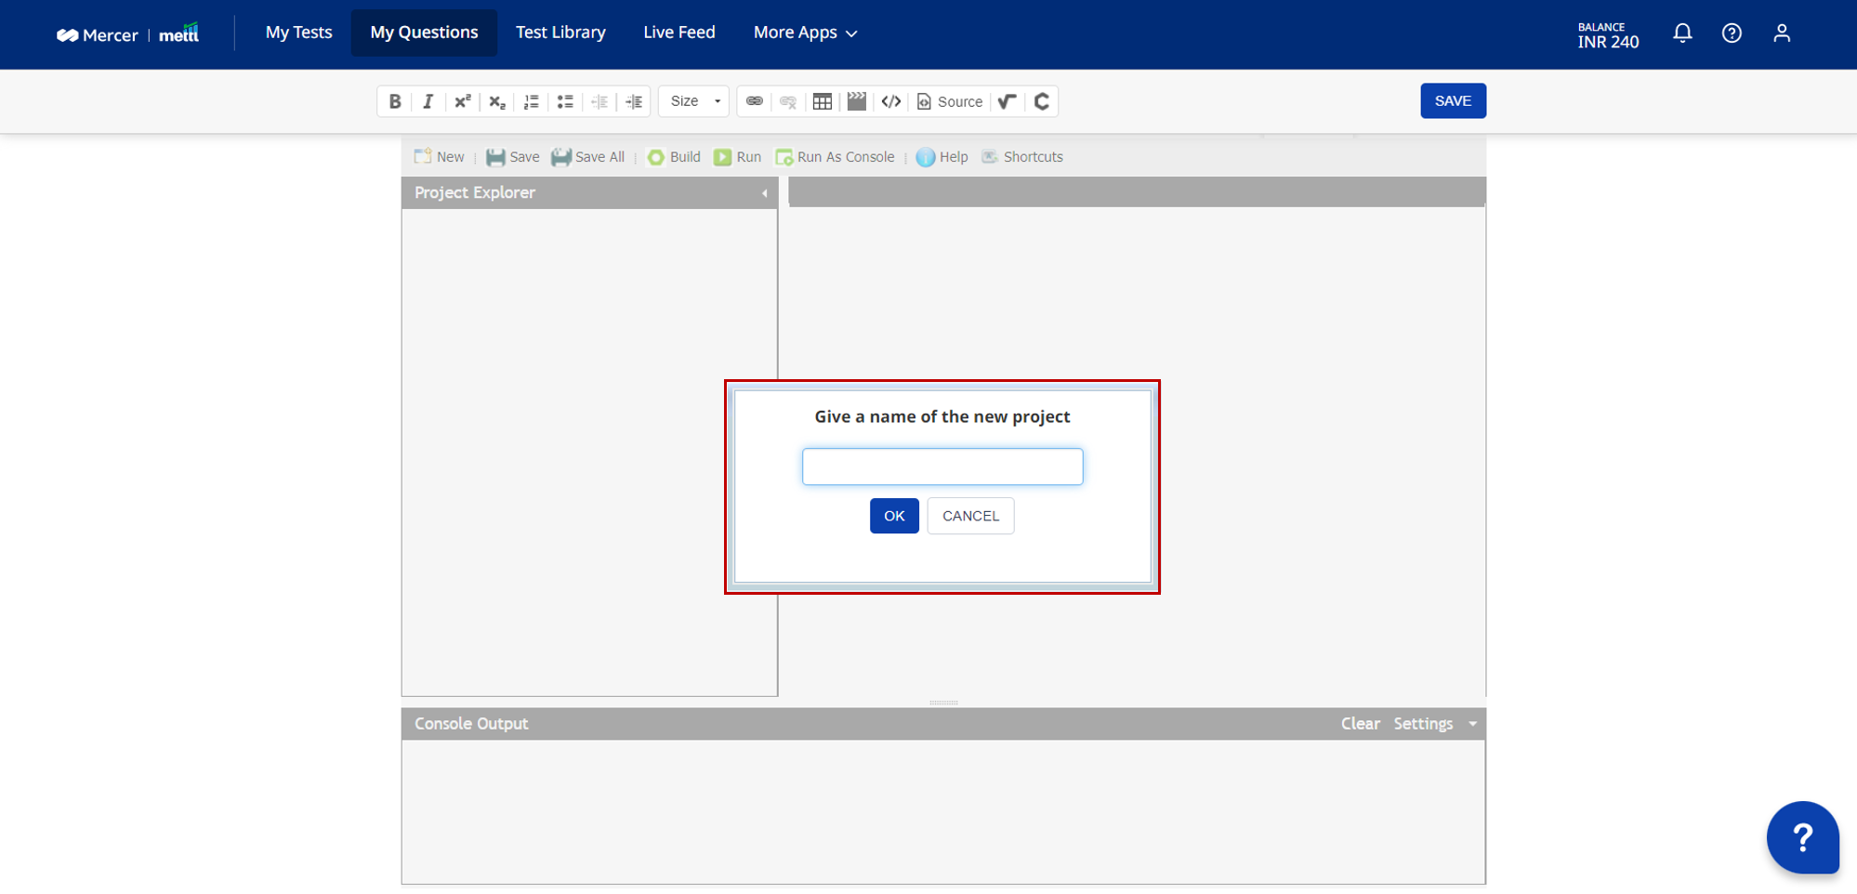Decrease indent in editor toolbar

pyautogui.click(x=599, y=101)
